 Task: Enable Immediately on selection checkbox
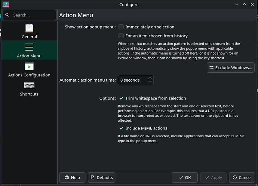121,27
